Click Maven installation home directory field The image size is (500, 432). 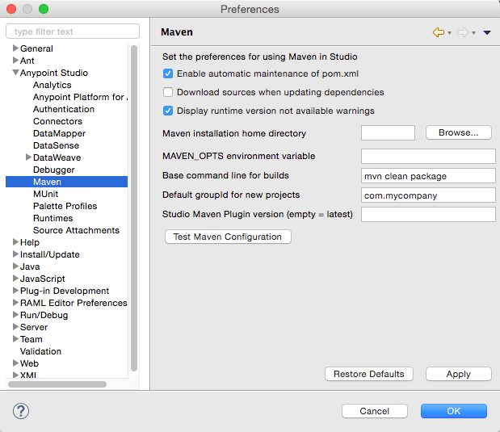point(388,132)
